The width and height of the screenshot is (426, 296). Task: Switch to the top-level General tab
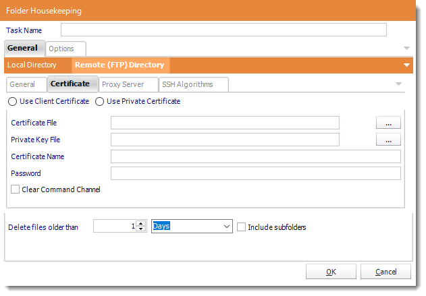(25, 49)
